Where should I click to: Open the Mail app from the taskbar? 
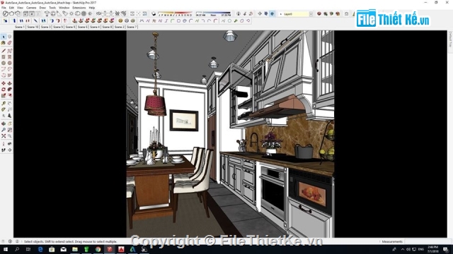63,249
